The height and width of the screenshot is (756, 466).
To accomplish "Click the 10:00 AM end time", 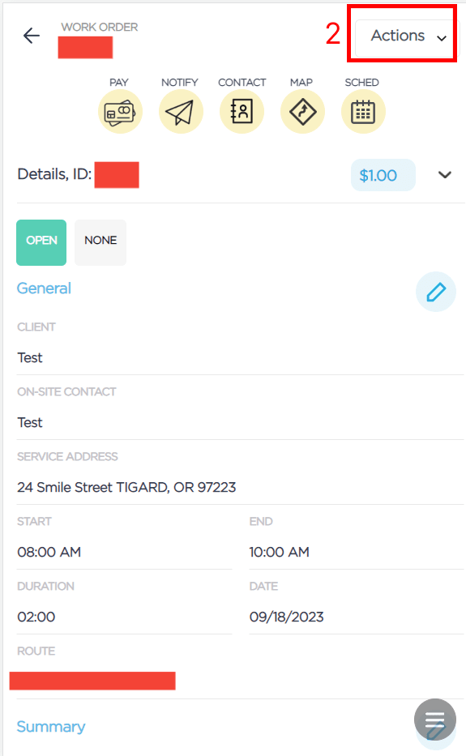I will click(x=280, y=552).
